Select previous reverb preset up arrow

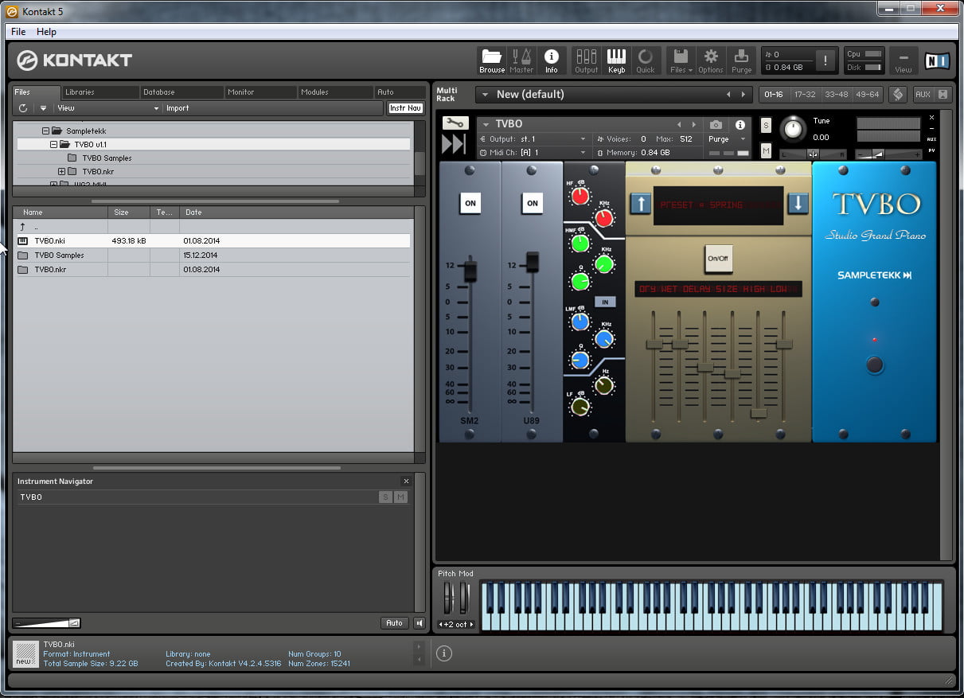[641, 204]
